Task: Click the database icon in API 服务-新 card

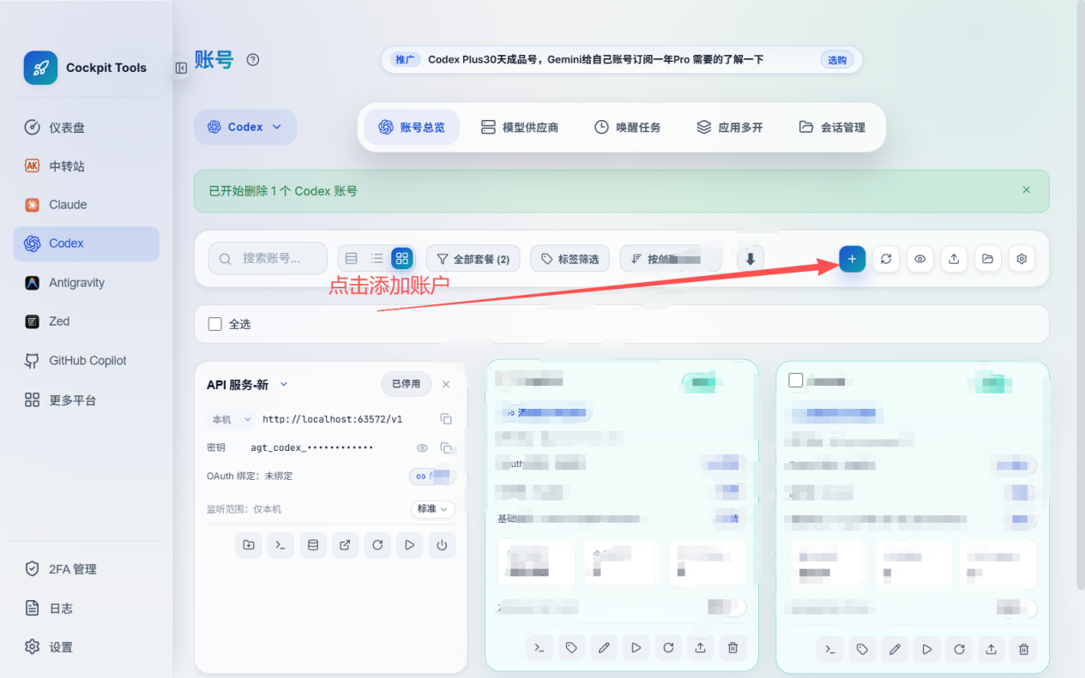Action: 313,545
